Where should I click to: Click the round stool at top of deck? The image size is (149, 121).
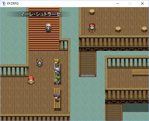click(92, 12)
